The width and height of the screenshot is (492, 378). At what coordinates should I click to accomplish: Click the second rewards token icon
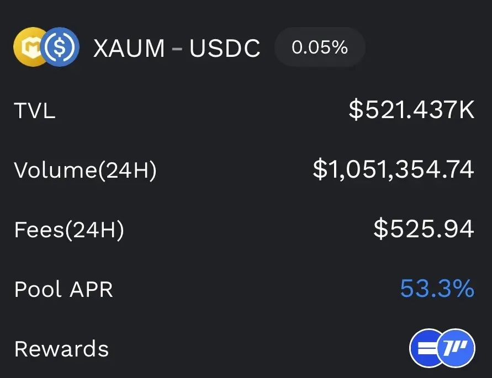pyautogui.click(x=456, y=348)
